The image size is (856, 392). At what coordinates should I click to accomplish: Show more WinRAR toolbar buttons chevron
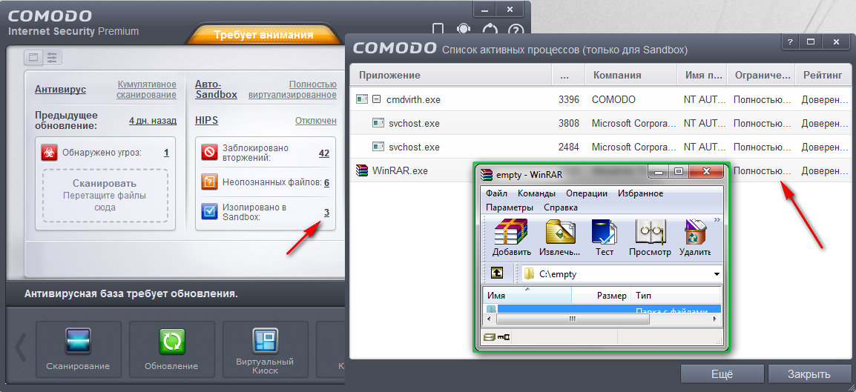pos(717,220)
